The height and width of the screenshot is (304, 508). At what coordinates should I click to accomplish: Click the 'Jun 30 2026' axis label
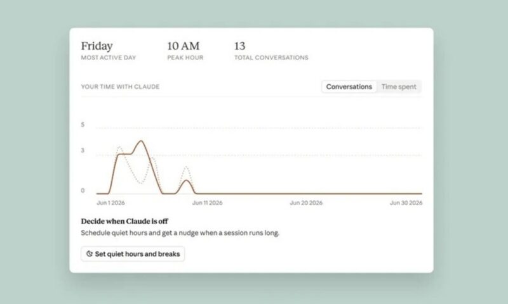point(406,203)
